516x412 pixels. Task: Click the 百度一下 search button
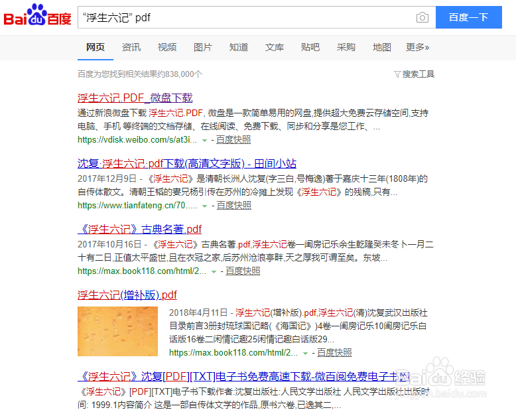[x=469, y=17]
